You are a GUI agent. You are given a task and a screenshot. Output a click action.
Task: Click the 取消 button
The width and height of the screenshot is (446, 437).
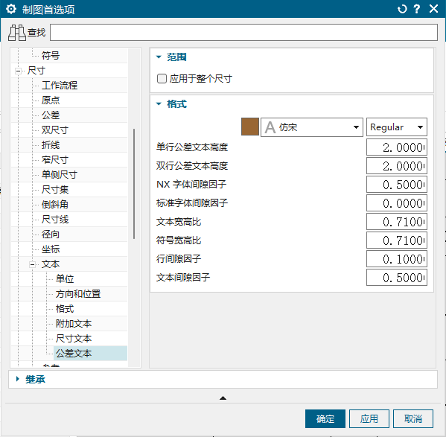(413, 418)
